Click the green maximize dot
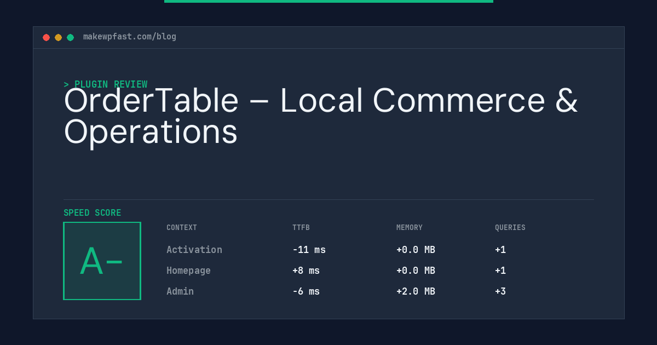 coord(71,38)
